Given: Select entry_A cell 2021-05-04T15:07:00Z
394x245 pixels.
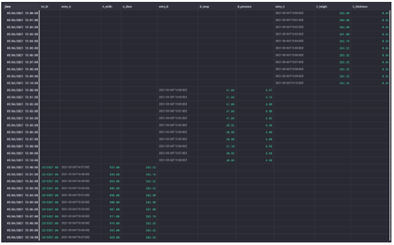Looking at the screenshot, I should click(75, 238).
